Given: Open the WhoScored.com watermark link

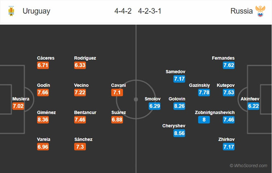Looking at the screenshot, I should tap(249, 166).
